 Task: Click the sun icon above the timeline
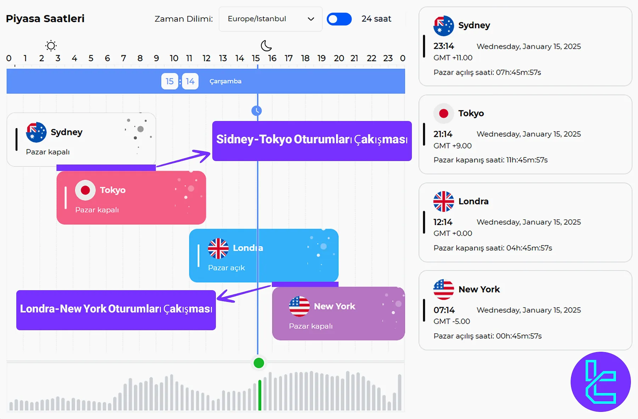(51, 46)
